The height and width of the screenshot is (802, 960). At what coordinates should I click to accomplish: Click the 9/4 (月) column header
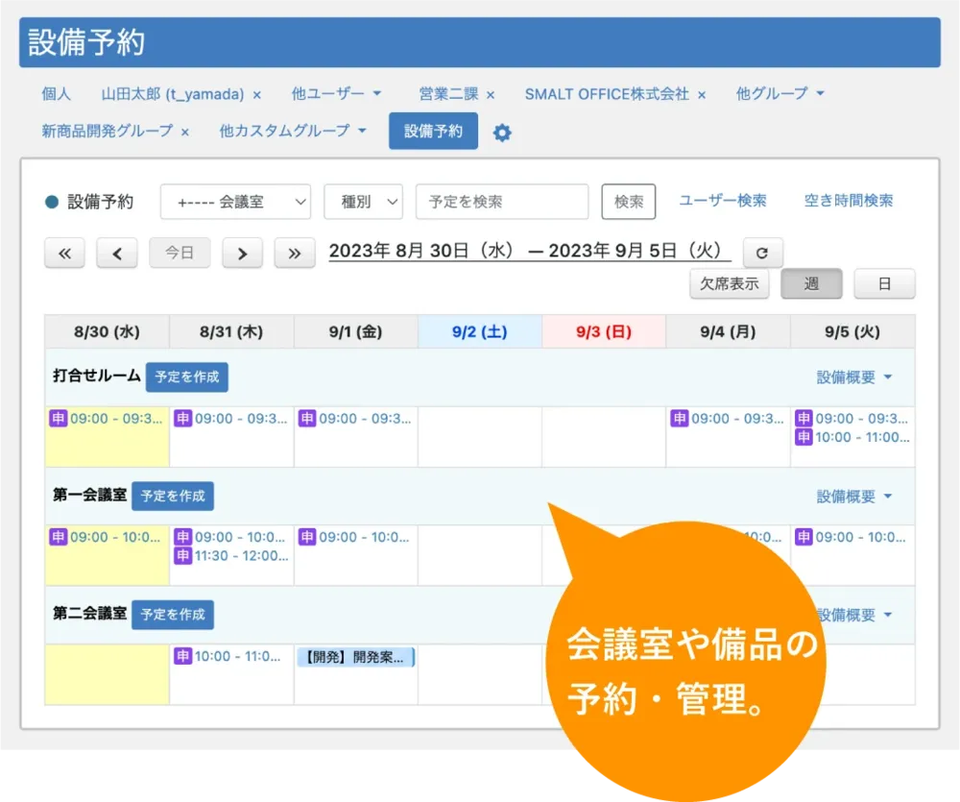point(728,332)
